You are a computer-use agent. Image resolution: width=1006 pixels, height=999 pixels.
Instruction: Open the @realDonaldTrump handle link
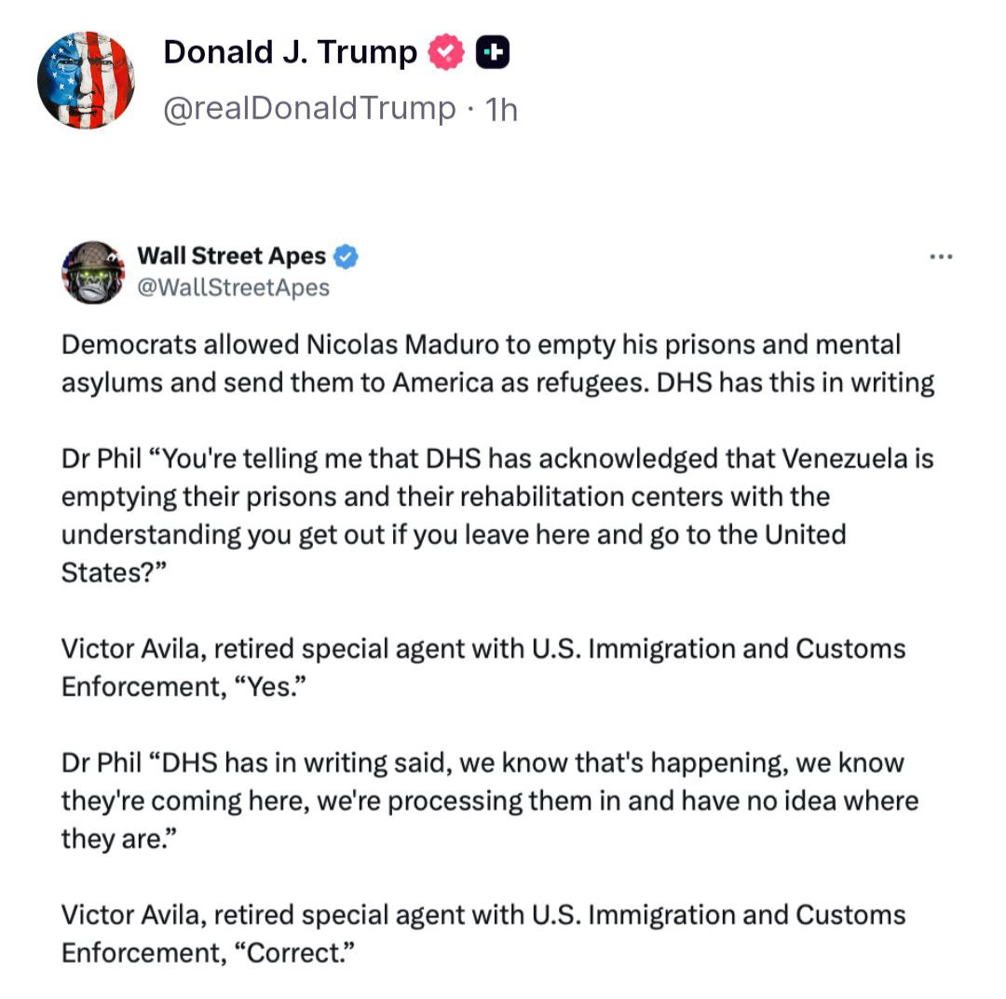[309, 109]
